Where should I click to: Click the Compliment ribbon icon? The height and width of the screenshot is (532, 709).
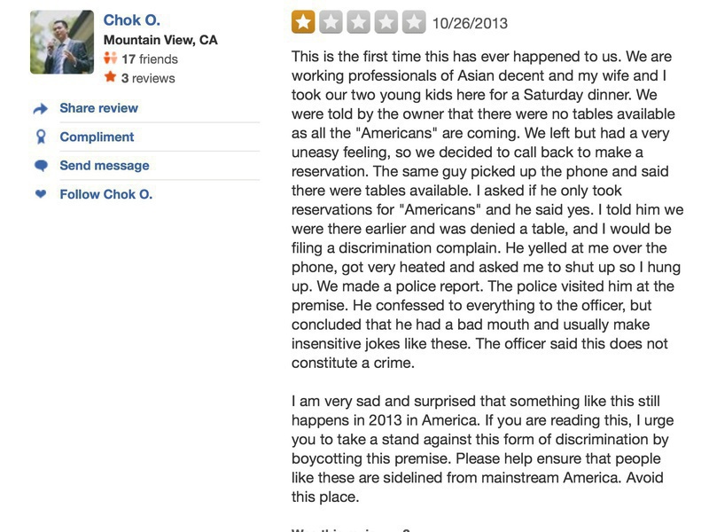pyautogui.click(x=40, y=137)
